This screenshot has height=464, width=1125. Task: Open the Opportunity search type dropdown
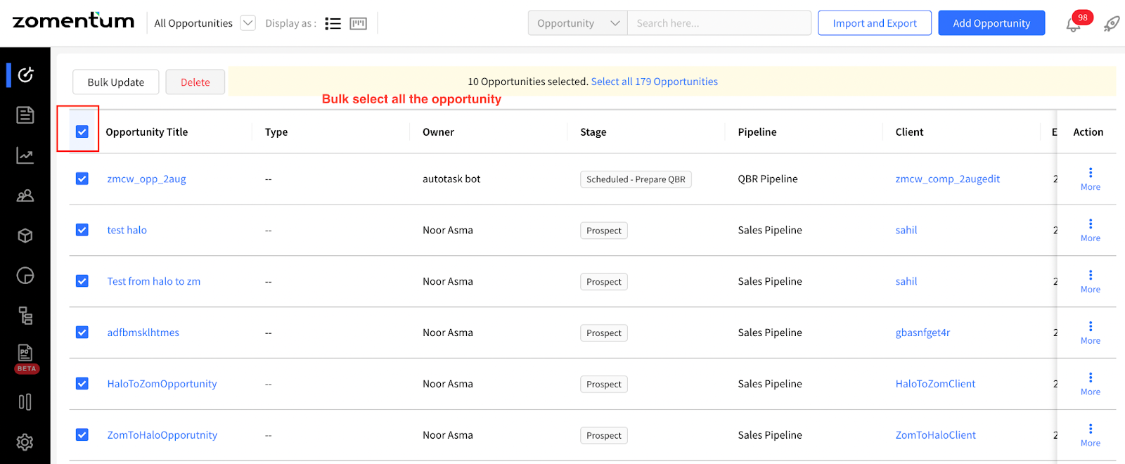[x=578, y=23]
